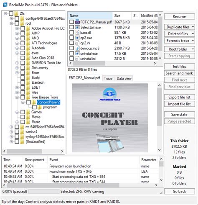Image resolution: width=198 pixels, height=205 pixels.
Task: Click the Go back button
Action: tap(179, 191)
